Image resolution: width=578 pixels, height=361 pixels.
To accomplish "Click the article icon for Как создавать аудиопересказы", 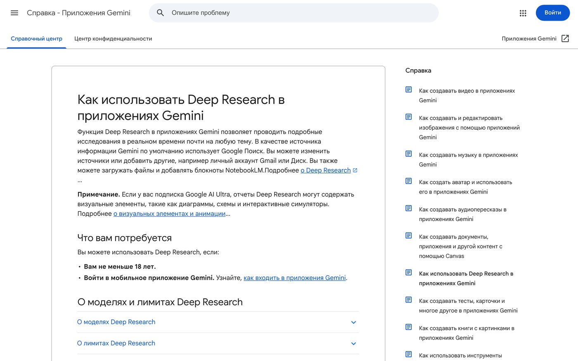I will pos(409,208).
